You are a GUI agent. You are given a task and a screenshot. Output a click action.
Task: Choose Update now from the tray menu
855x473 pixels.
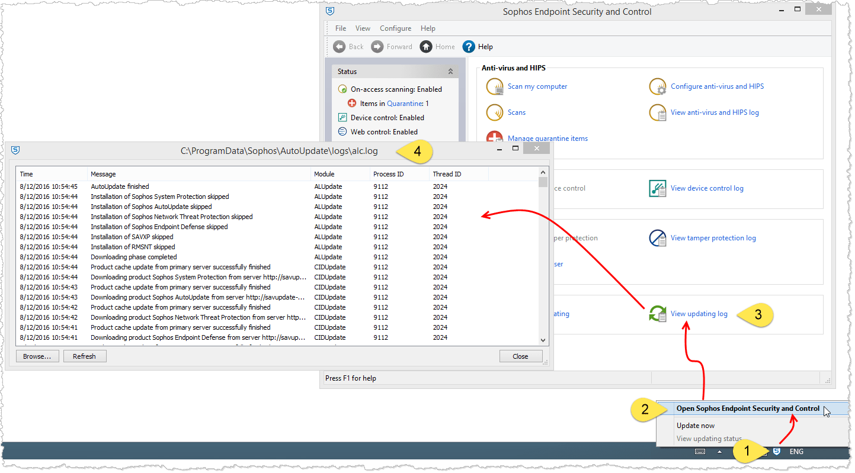pyautogui.click(x=696, y=426)
